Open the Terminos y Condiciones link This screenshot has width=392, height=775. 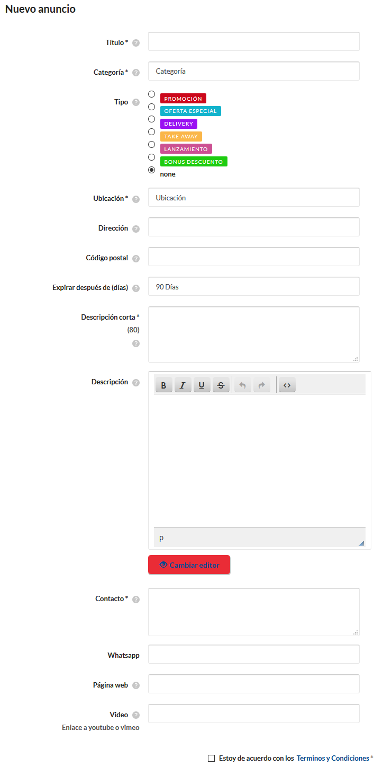point(333,759)
